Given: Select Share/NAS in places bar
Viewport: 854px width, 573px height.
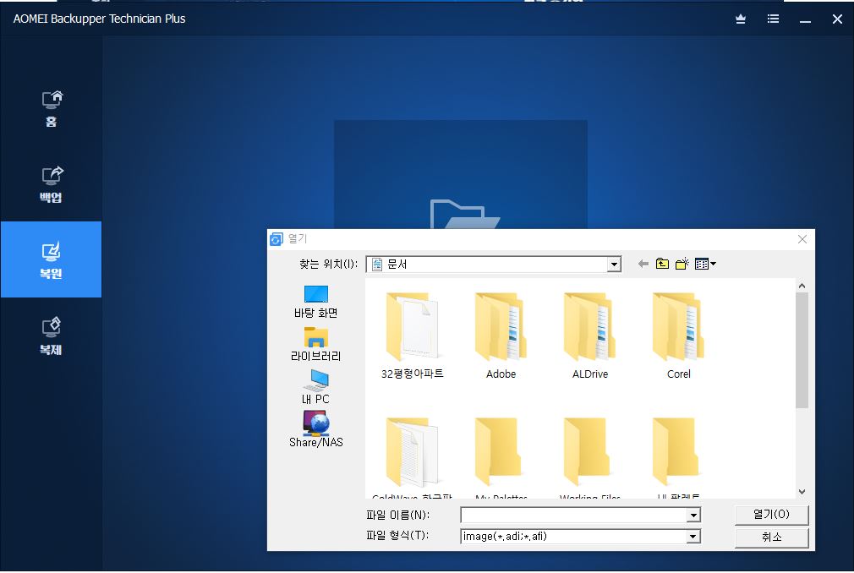Looking at the screenshot, I should (316, 429).
